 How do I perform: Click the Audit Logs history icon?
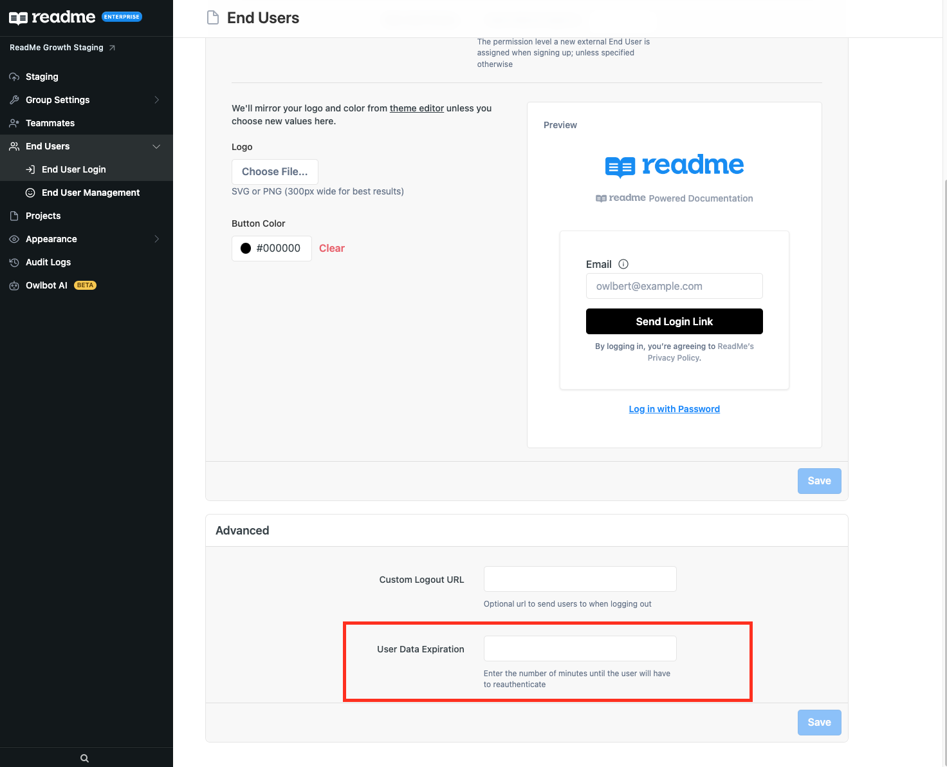(14, 262)
